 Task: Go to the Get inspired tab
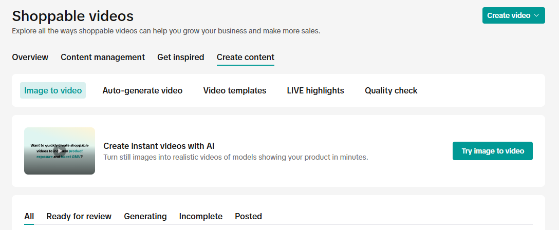coord(181,57)
